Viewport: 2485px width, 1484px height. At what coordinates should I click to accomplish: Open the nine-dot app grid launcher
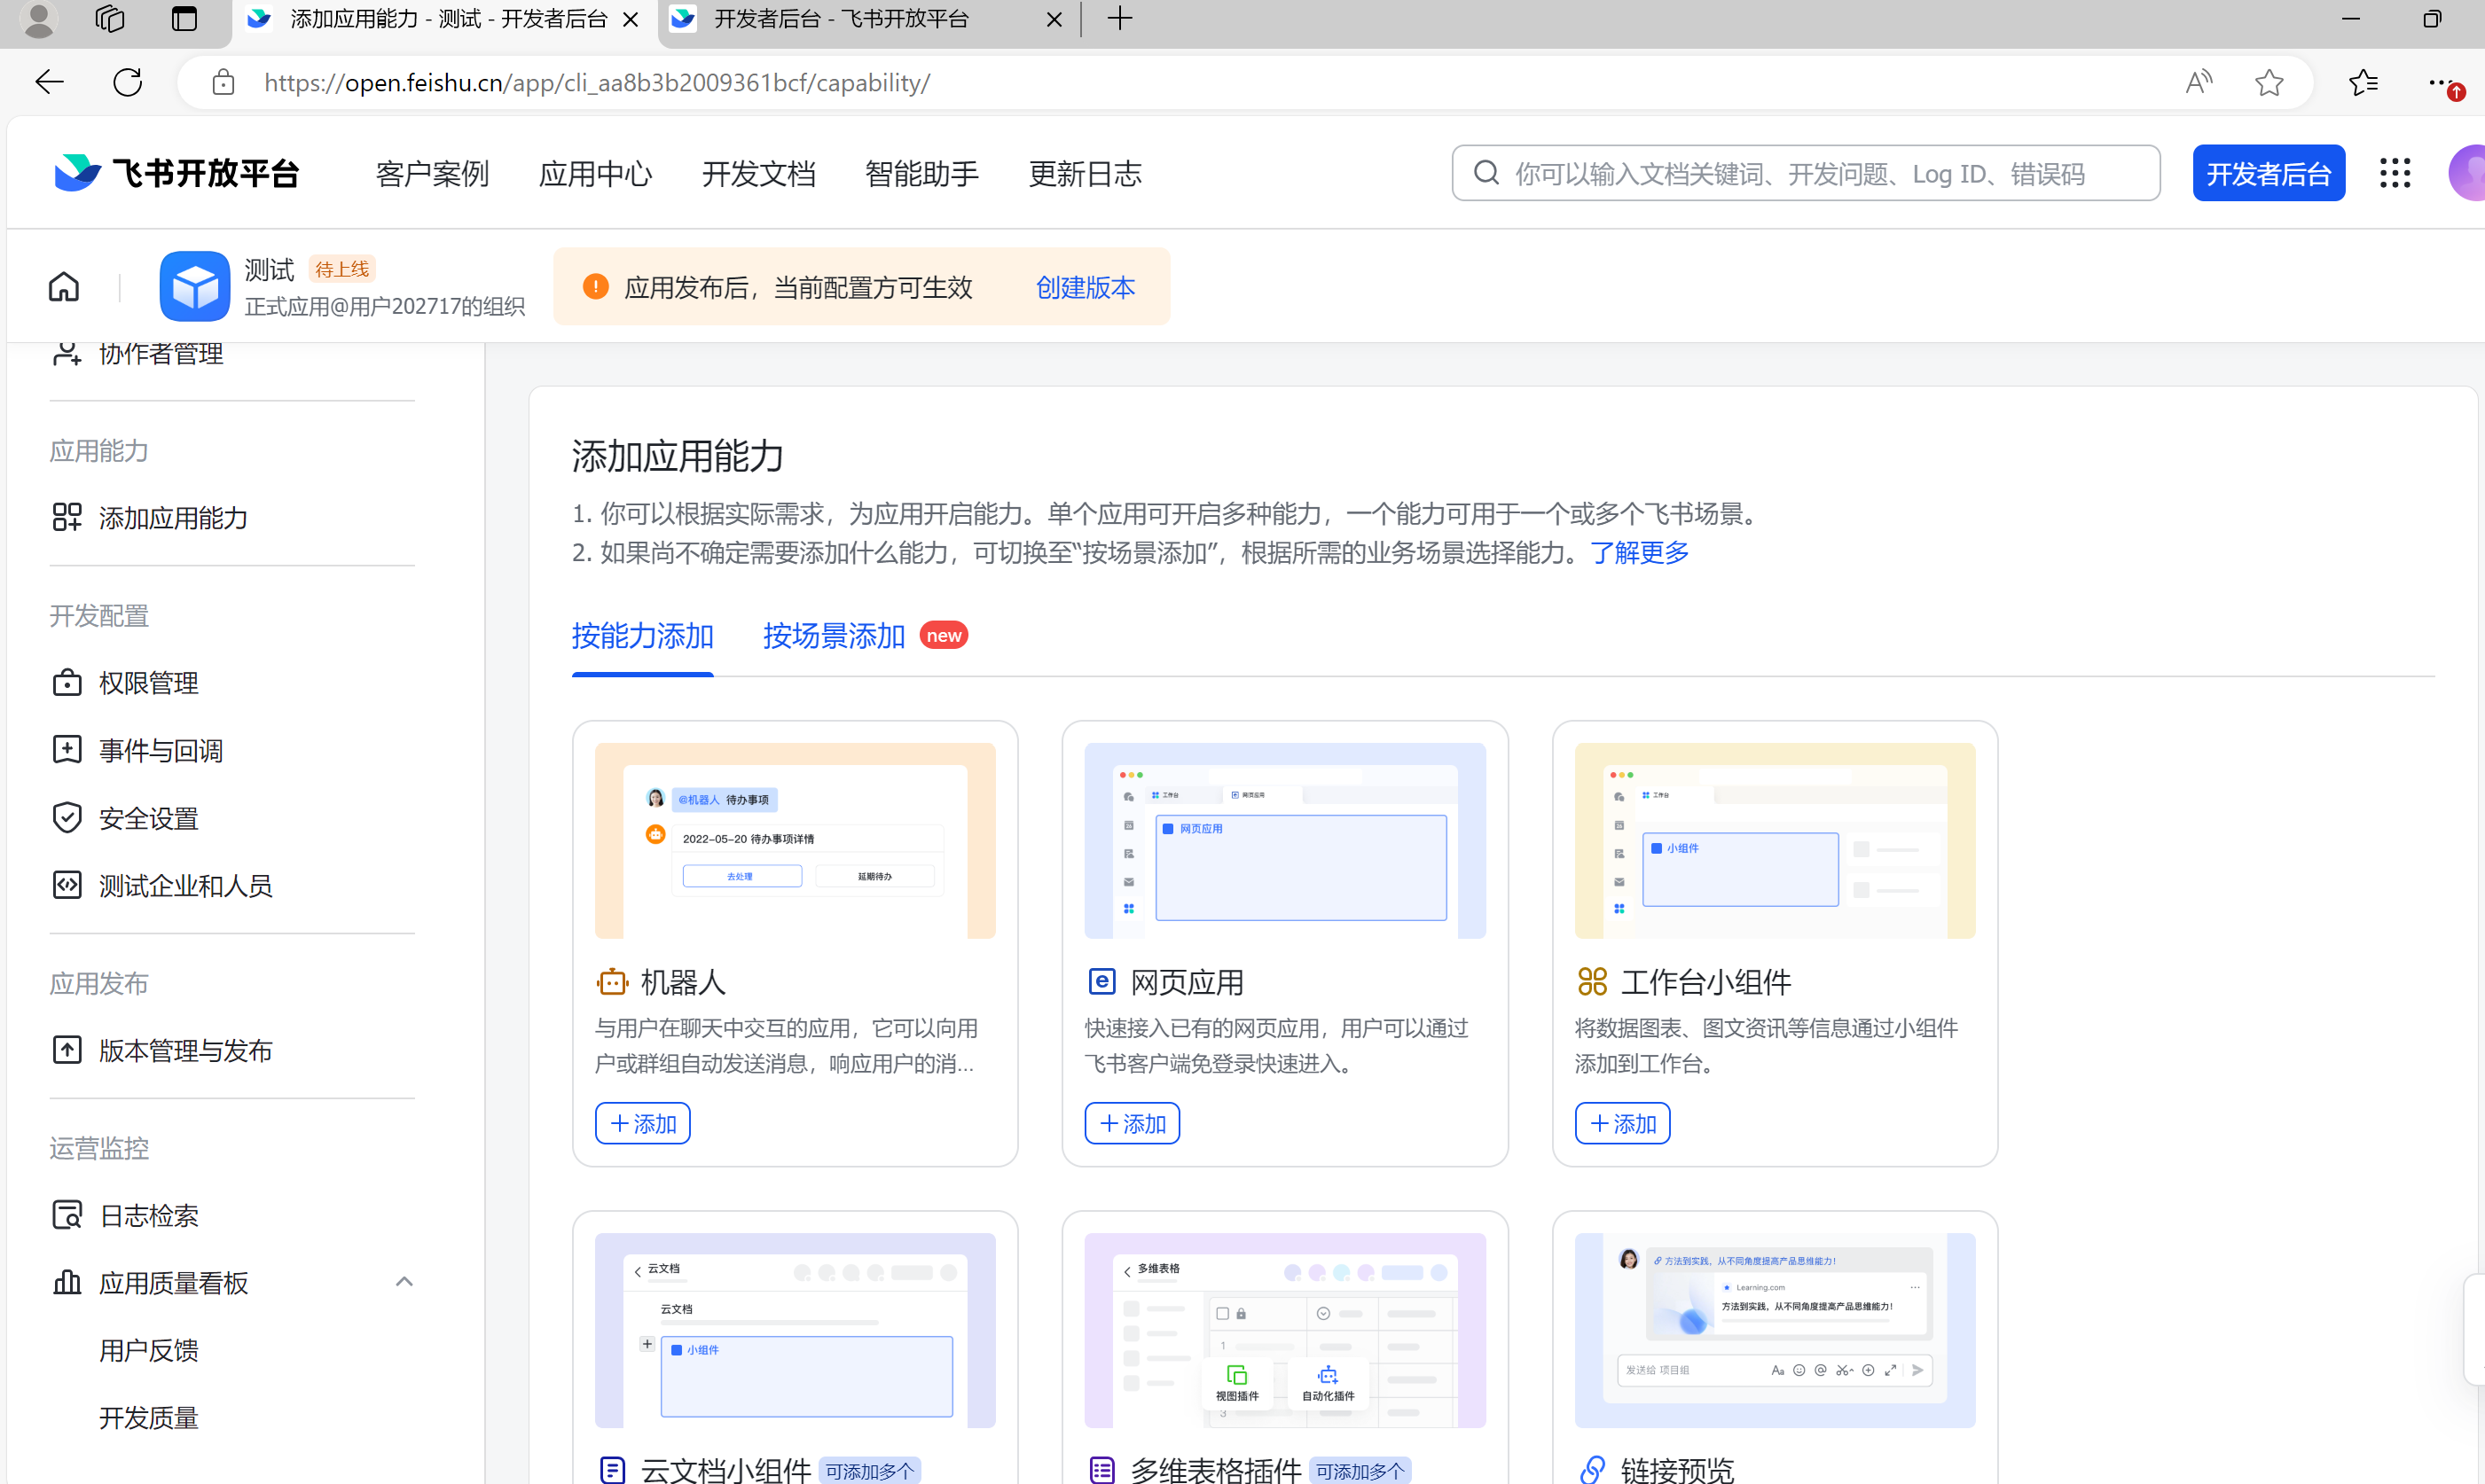[x=2395, y=173]
